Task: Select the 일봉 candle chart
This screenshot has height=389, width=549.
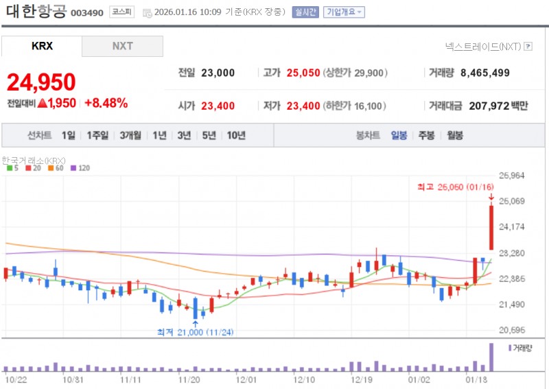Action: point(399,135)
